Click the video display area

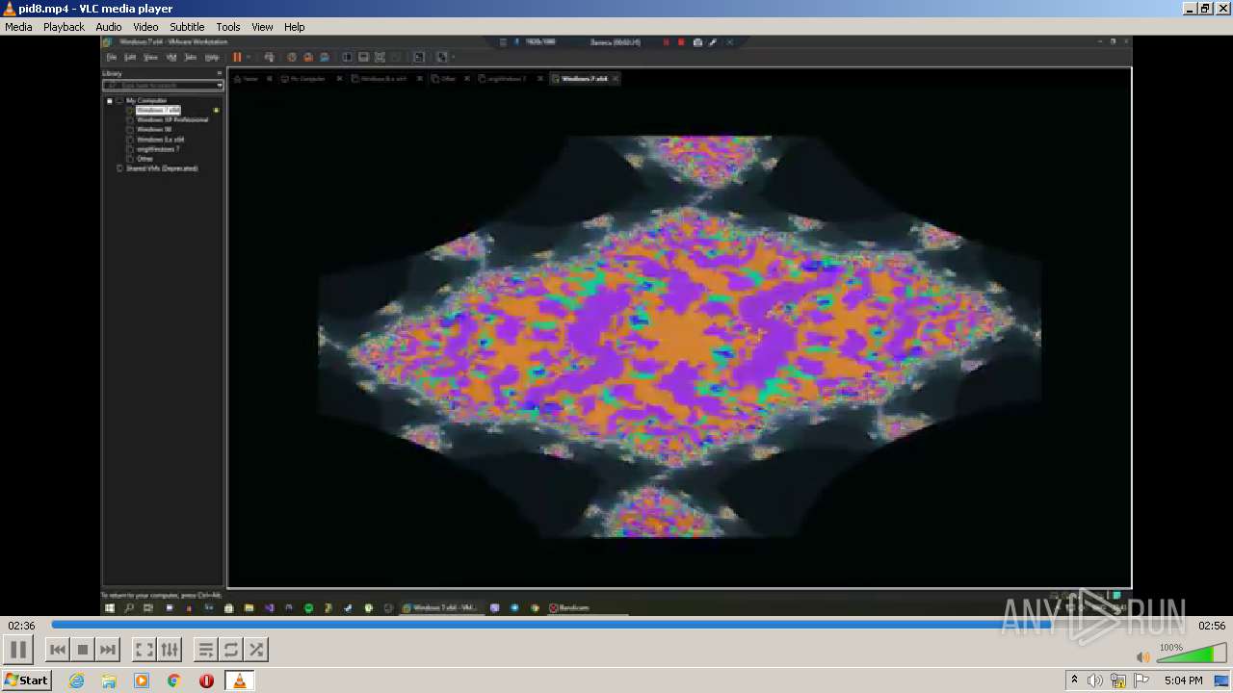coord(616,325)
